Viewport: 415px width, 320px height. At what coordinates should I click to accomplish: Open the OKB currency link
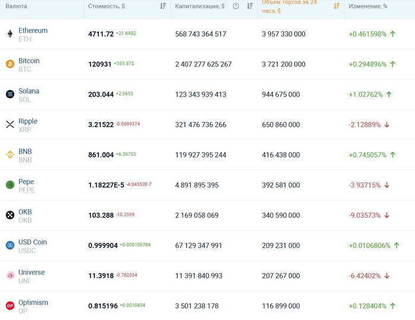25,212
